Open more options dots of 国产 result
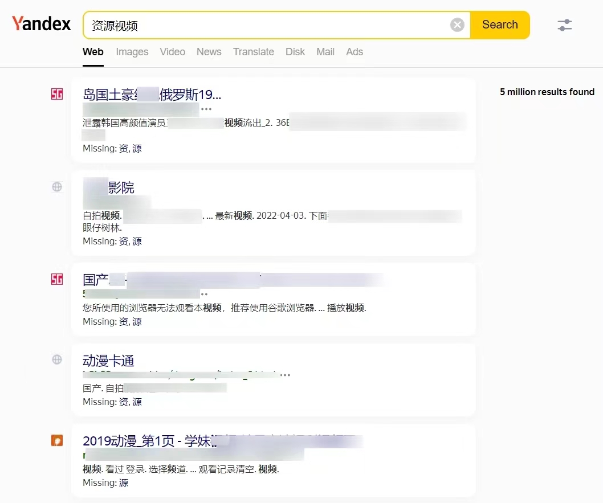 tap(204, 295)
